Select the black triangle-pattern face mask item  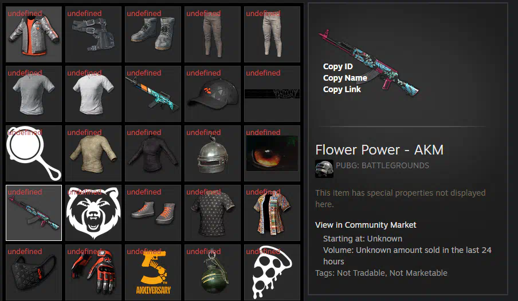(x=34, y=272)
